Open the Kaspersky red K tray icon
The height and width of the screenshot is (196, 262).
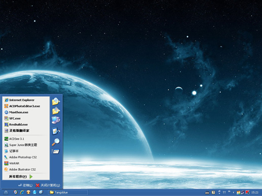pos(247,192)
